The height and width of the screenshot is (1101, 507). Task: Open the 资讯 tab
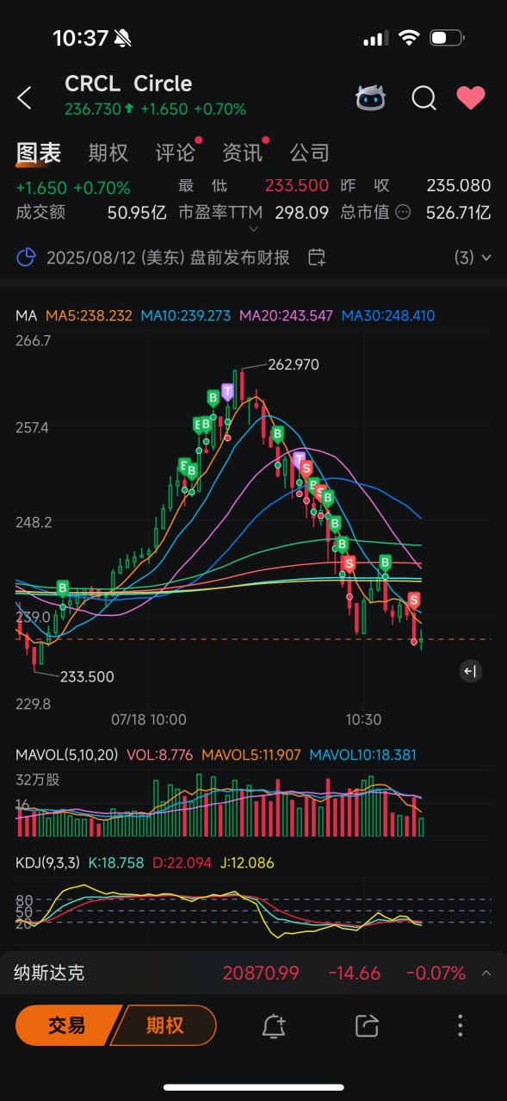pos(243,153)
